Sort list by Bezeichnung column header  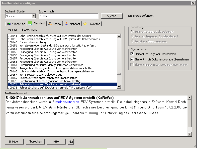[29, 30]
